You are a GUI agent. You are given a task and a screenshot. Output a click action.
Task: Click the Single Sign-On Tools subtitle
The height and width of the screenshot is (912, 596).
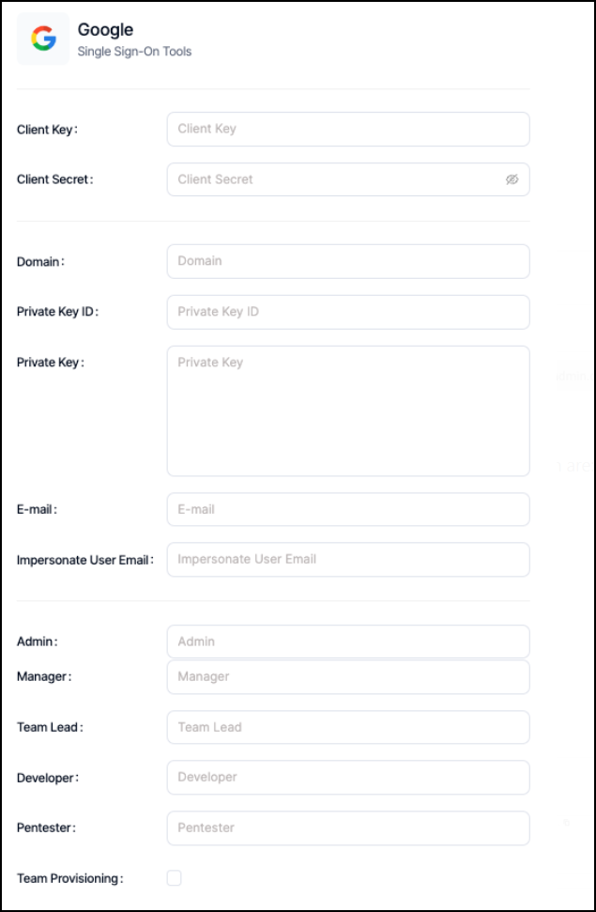tap(134, 52)
